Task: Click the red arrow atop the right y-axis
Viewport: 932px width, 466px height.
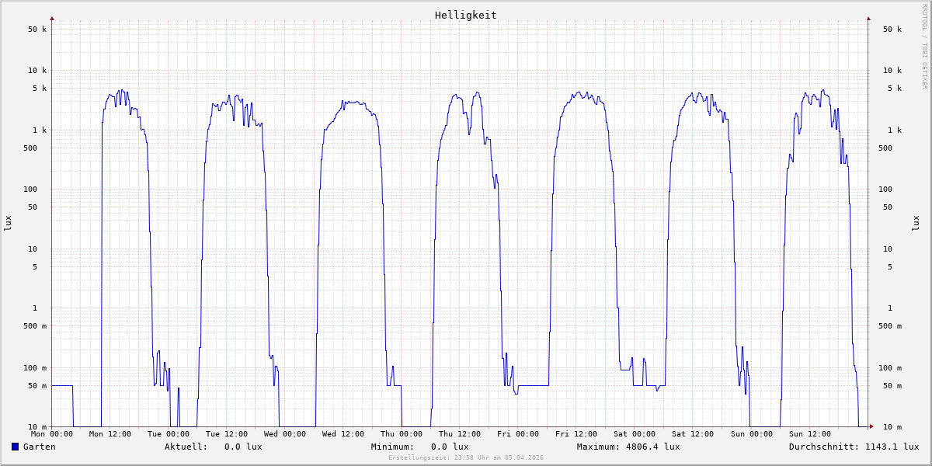Action: (868, 18)
